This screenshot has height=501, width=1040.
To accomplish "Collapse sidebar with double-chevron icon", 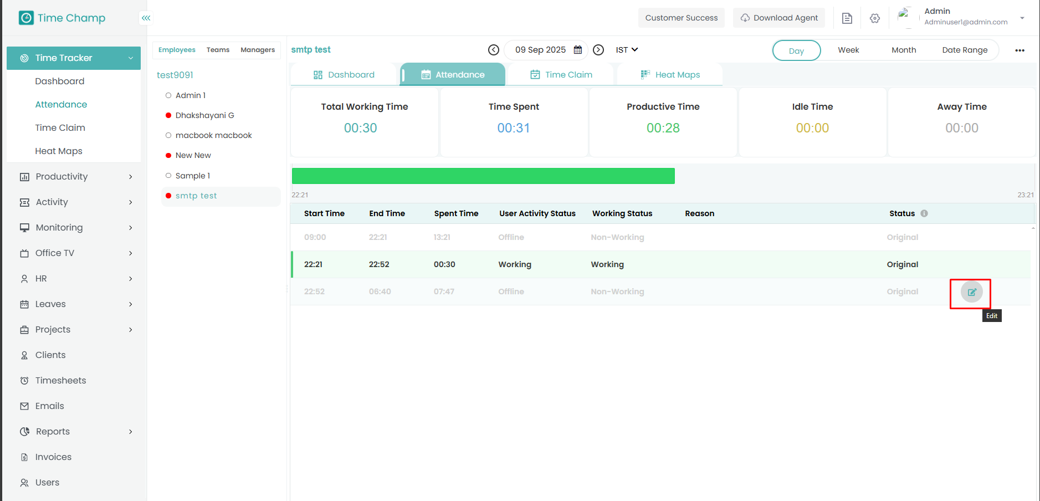I will pos(146,18).
